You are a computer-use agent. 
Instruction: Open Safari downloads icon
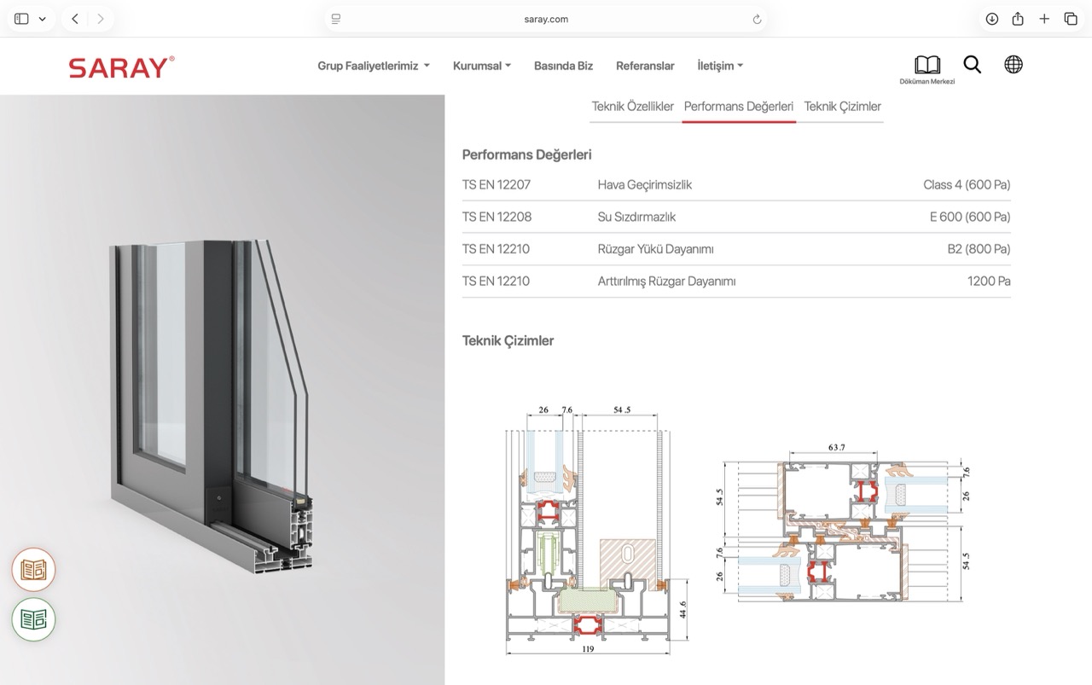[x=991, y=19]
